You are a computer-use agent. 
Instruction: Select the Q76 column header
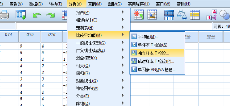pyautogui.click(x=52, y=37)
